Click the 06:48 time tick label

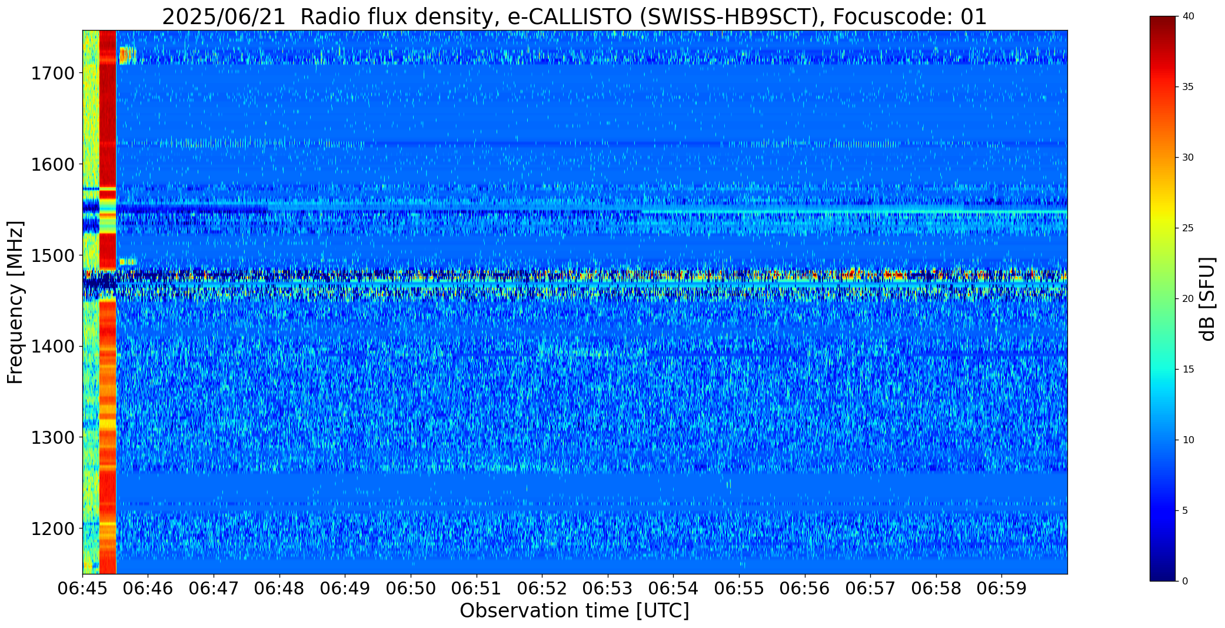[279, 589]
